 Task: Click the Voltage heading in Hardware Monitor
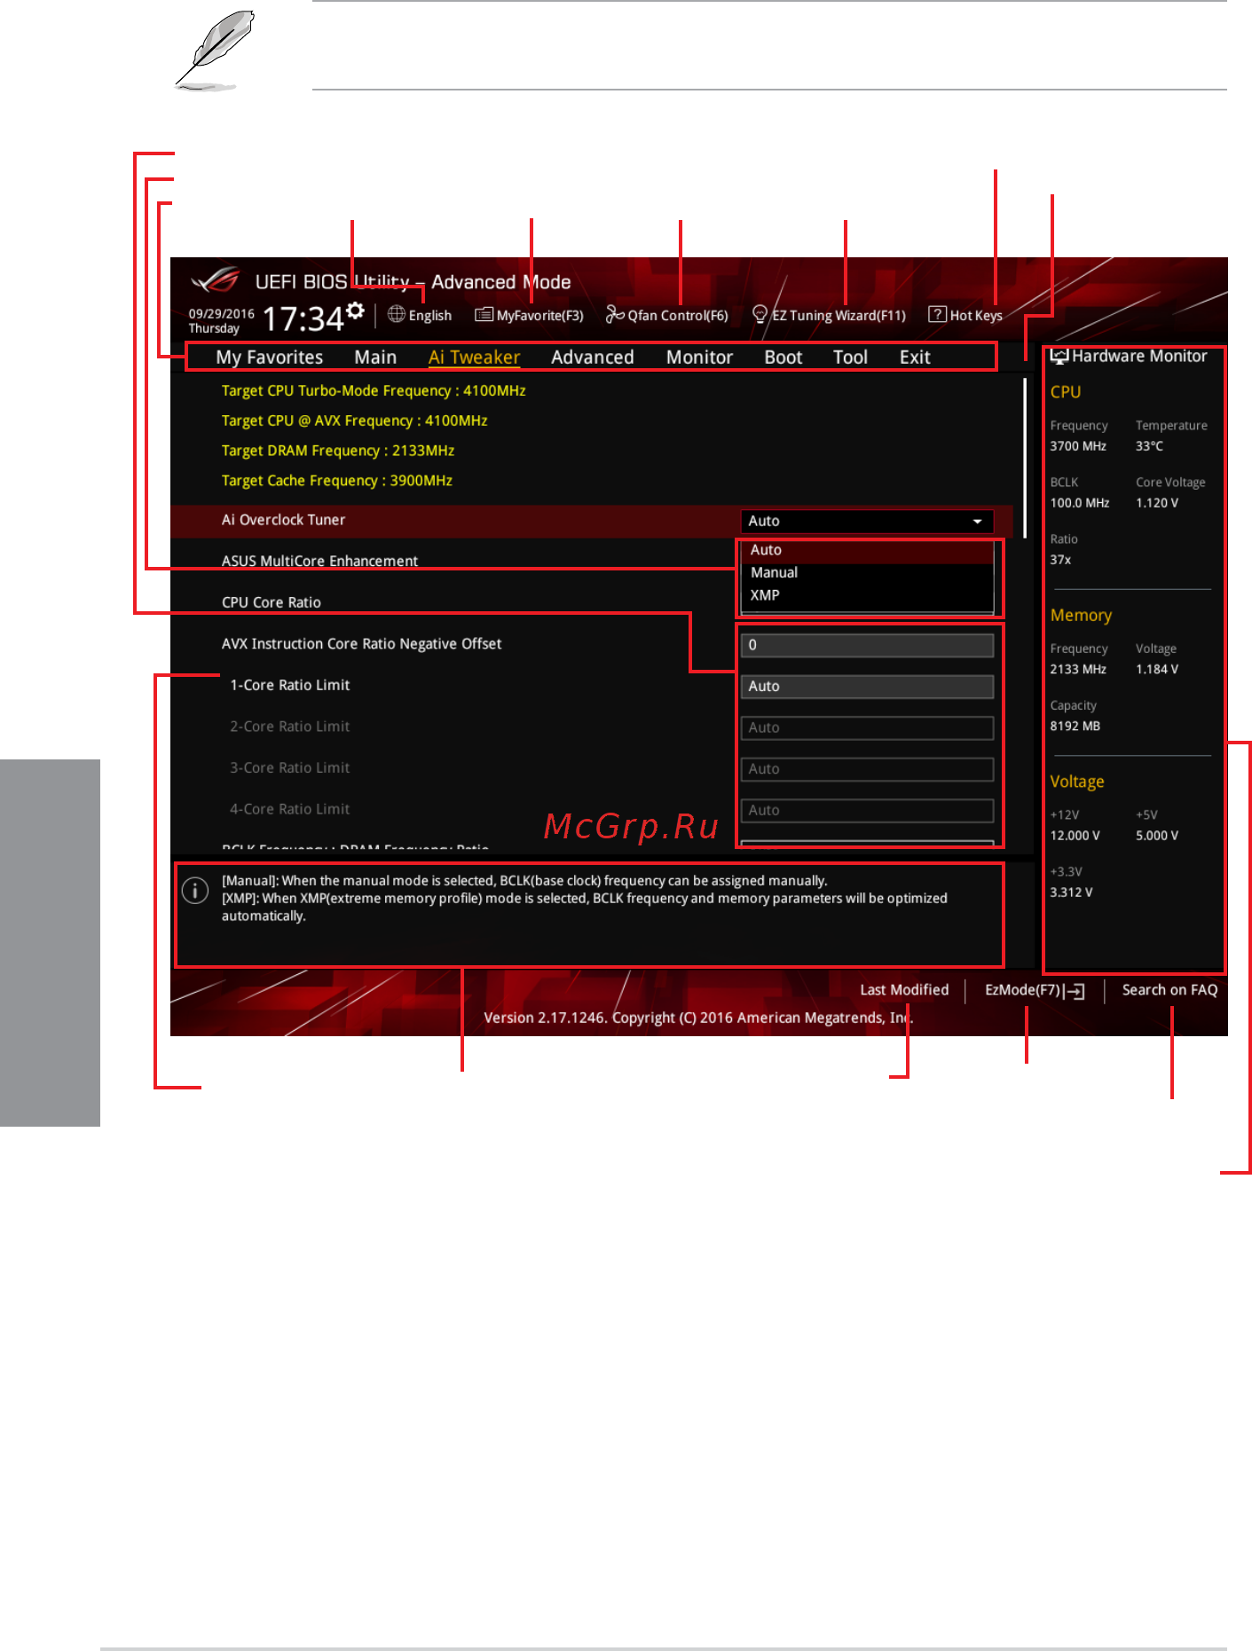[x=1077, y=782]
